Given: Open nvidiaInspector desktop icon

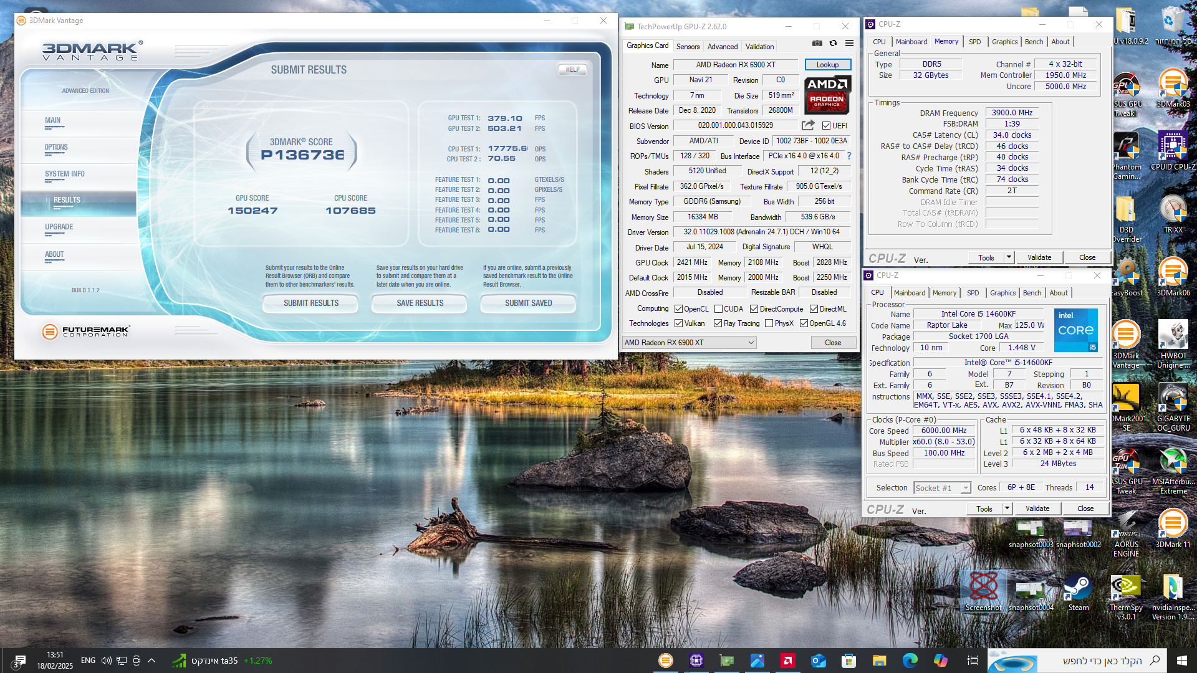Looking at the screenshot, I should click(x=1173, y=597).
